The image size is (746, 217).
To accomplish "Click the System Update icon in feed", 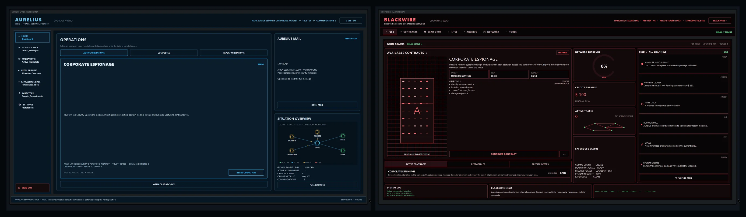I will tap(642, 164).
